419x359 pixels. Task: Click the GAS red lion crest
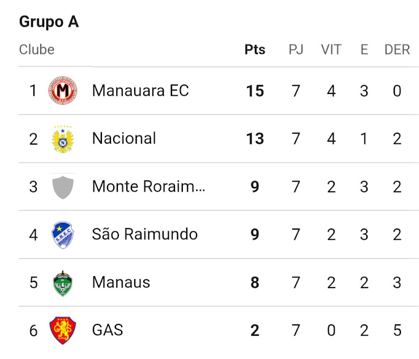point(63,330)
